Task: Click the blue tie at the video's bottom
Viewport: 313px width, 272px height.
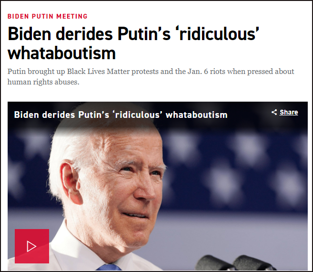Action: tap(111, 267)
